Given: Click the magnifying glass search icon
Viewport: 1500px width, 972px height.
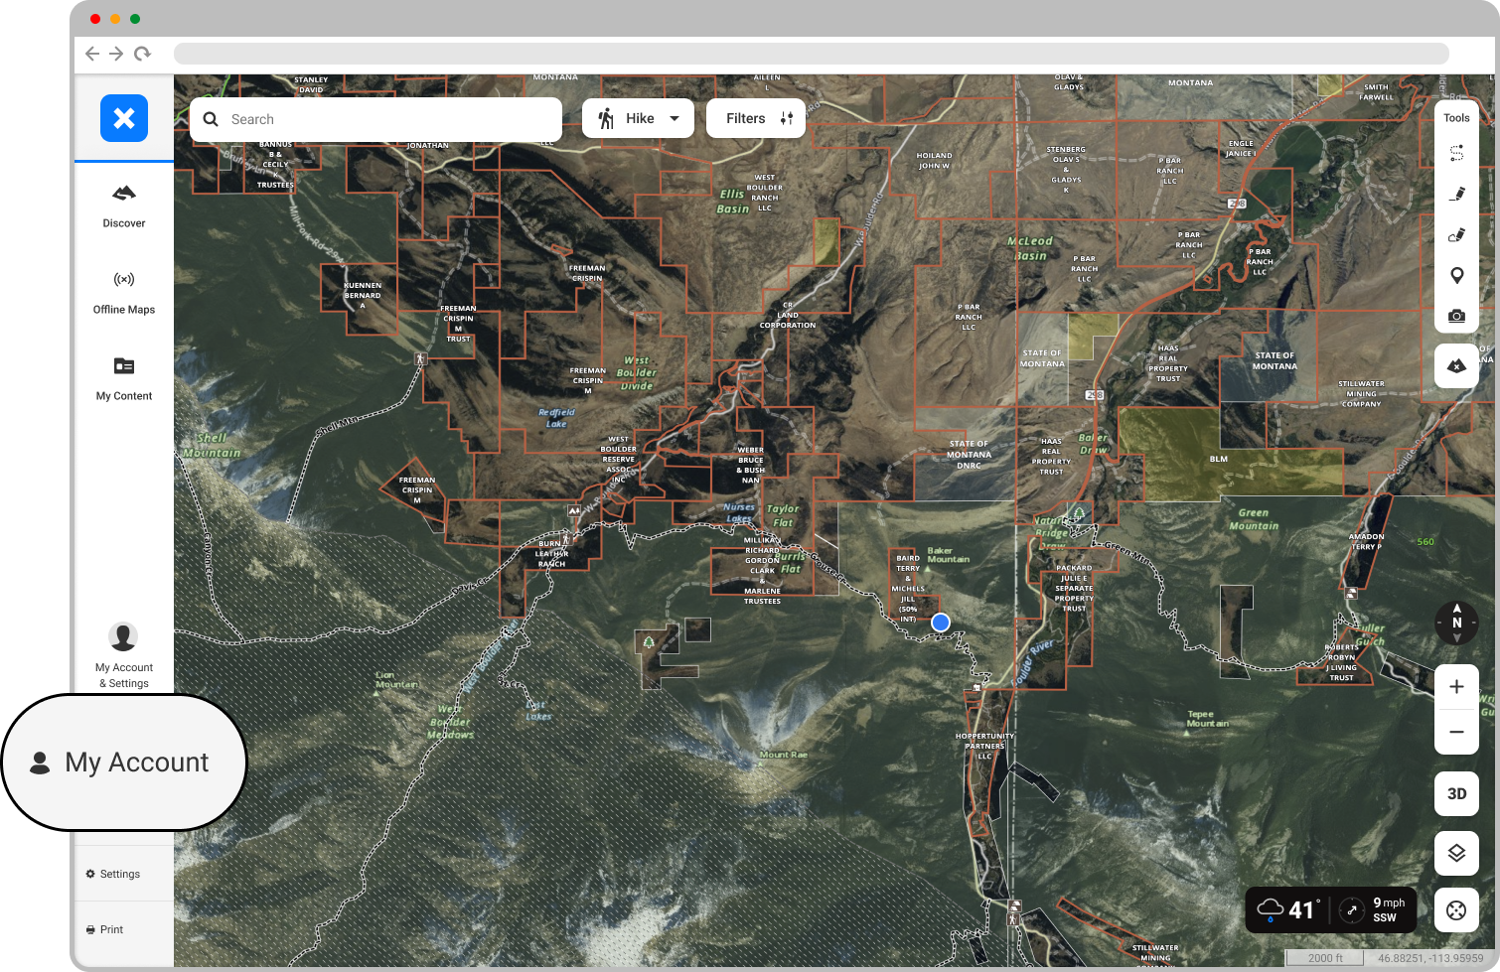Looking at the screenshot, I should point(211,119).
